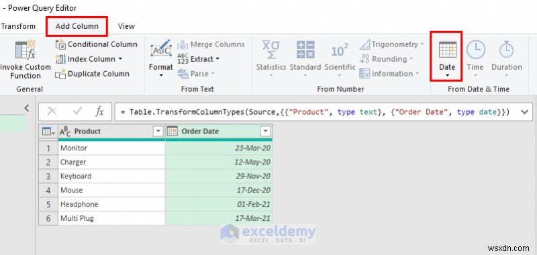The image size is (537, 255).
Task: Select the Mouse cell
Action: pos(111,190)
